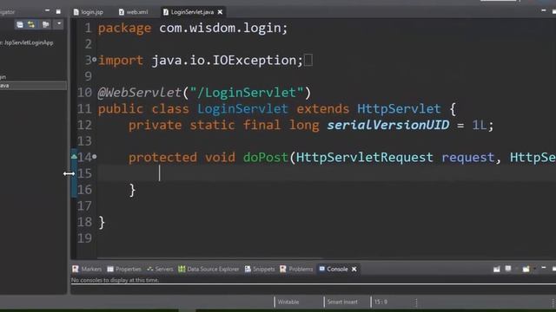The height and width of the screenshot is (312, 556).
Task: Click the navigator filters toolbar icon
Action: coord(45,24)
